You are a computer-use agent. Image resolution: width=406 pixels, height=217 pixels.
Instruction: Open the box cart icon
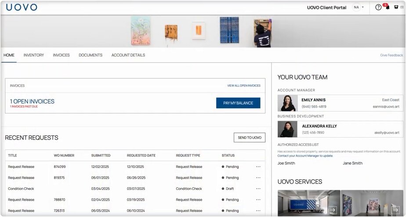tap(396, 7)
